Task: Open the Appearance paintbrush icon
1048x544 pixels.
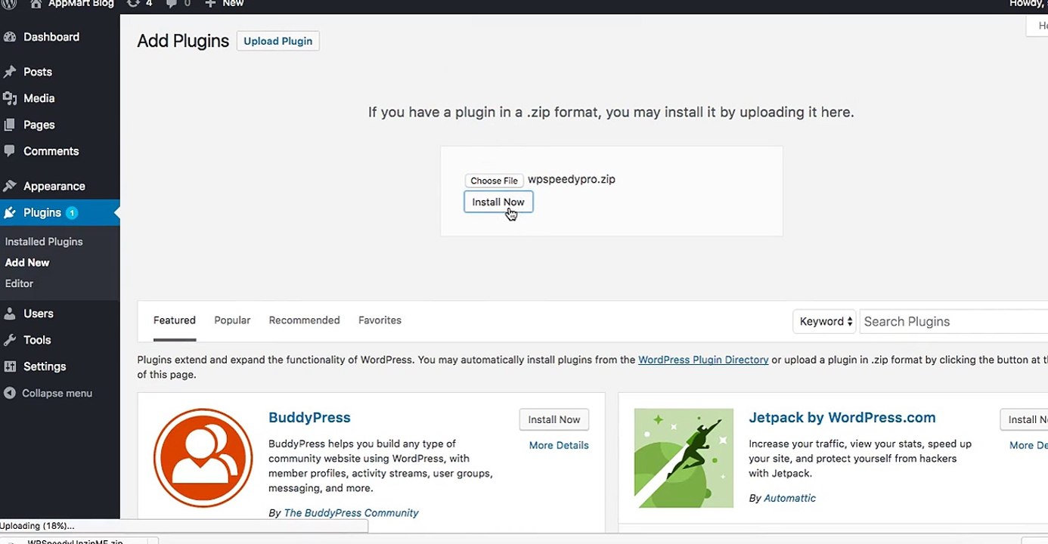Action: click(x=10, y=186)
